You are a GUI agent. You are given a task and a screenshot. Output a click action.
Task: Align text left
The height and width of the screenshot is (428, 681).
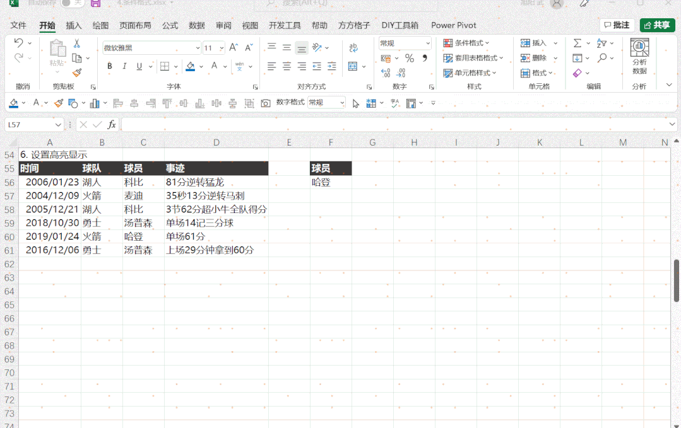tap(272, 66)
